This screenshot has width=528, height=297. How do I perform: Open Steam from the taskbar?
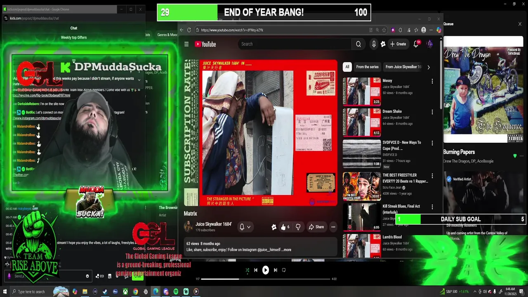click(x=105, y=292)
